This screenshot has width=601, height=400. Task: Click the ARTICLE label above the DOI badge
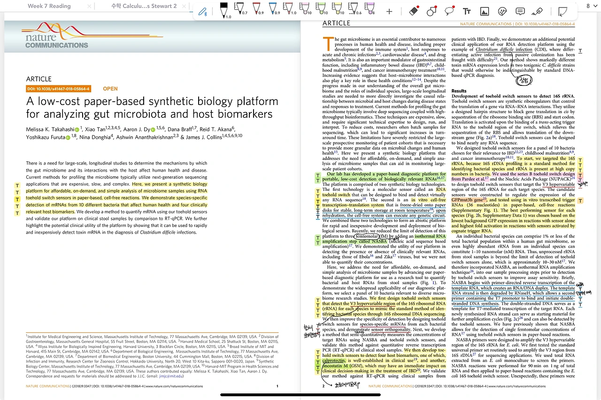[x=39, y=79]
